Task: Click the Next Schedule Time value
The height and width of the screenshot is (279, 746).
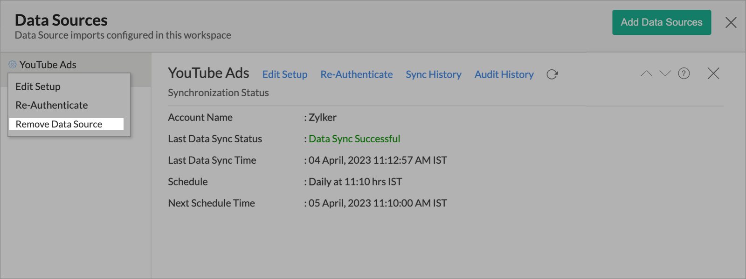Action: pyautogui.click(x=378, y=203)
